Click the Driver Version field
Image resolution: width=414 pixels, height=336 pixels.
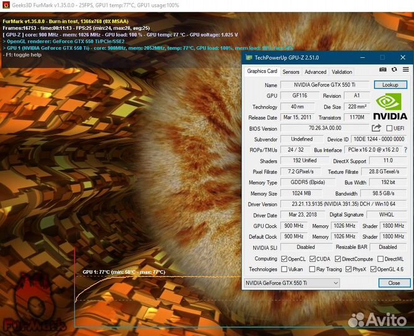(x=344, y=204)
